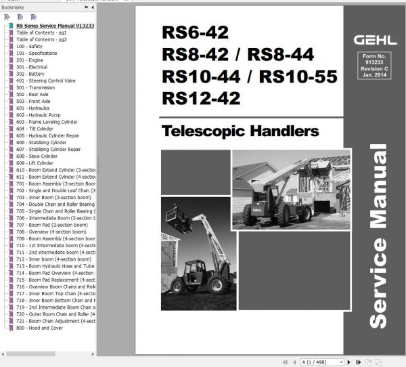Collapse the Bookmarks panel with left-arrow icon
The height and width of the screenshot is (367, 406).
coord(93,7)
